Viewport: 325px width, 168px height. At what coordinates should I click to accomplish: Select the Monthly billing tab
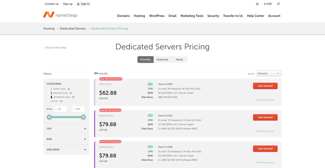(x=145, y=60)
